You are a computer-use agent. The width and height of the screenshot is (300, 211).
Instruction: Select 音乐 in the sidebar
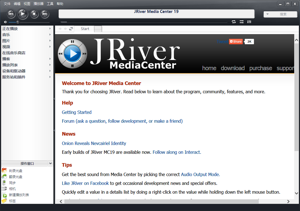coord(6,35)
